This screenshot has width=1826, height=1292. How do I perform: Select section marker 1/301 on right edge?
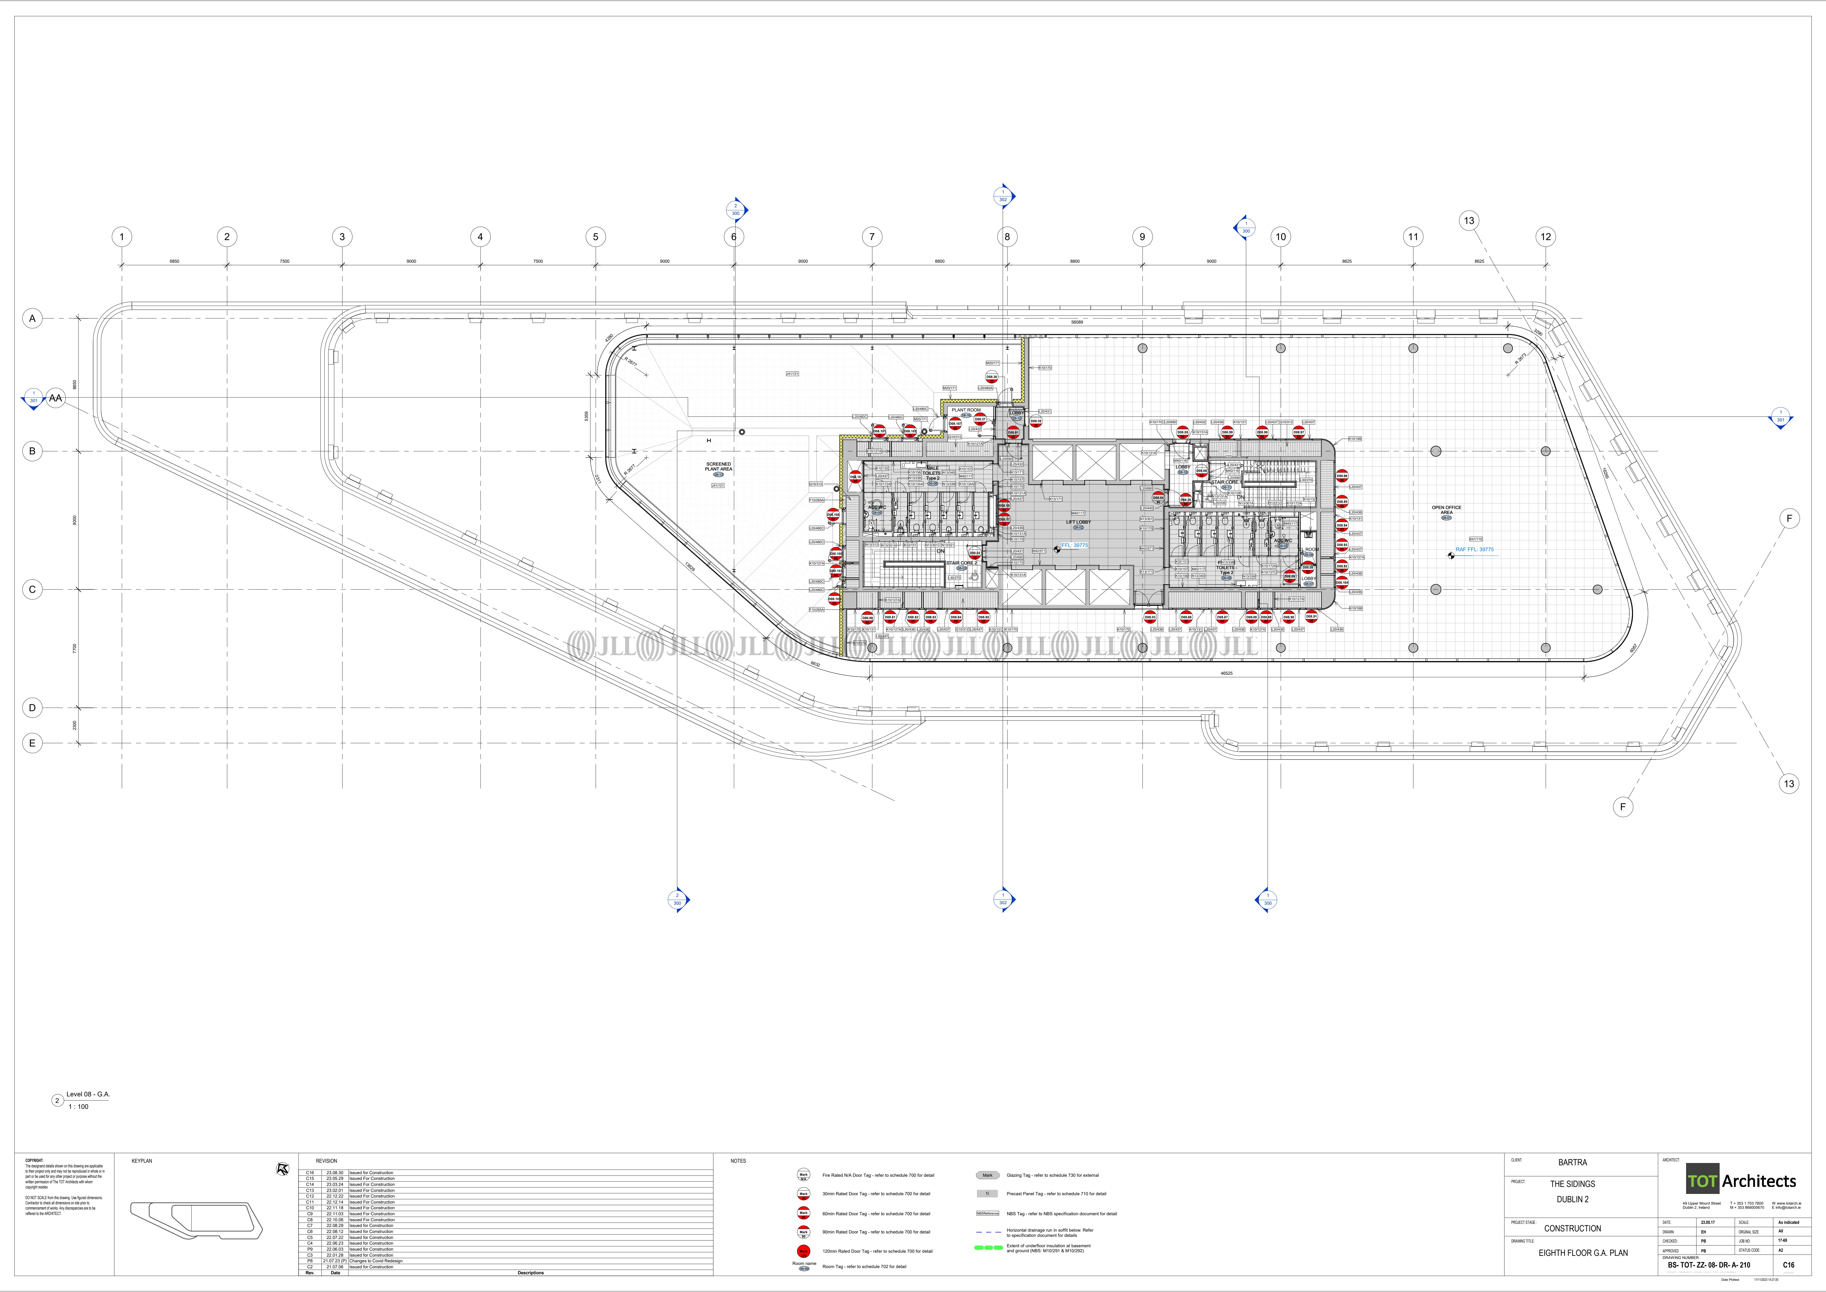pyautogui.click(x=1781, y=417)
